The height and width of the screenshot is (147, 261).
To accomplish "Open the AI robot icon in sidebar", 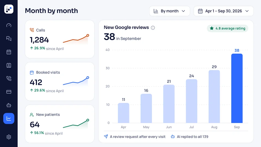I will pos(9,105).
